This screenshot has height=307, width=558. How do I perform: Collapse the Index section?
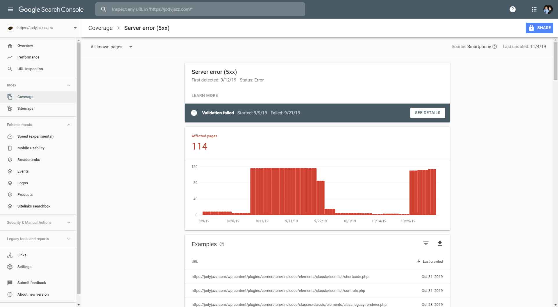click(69, 85)
